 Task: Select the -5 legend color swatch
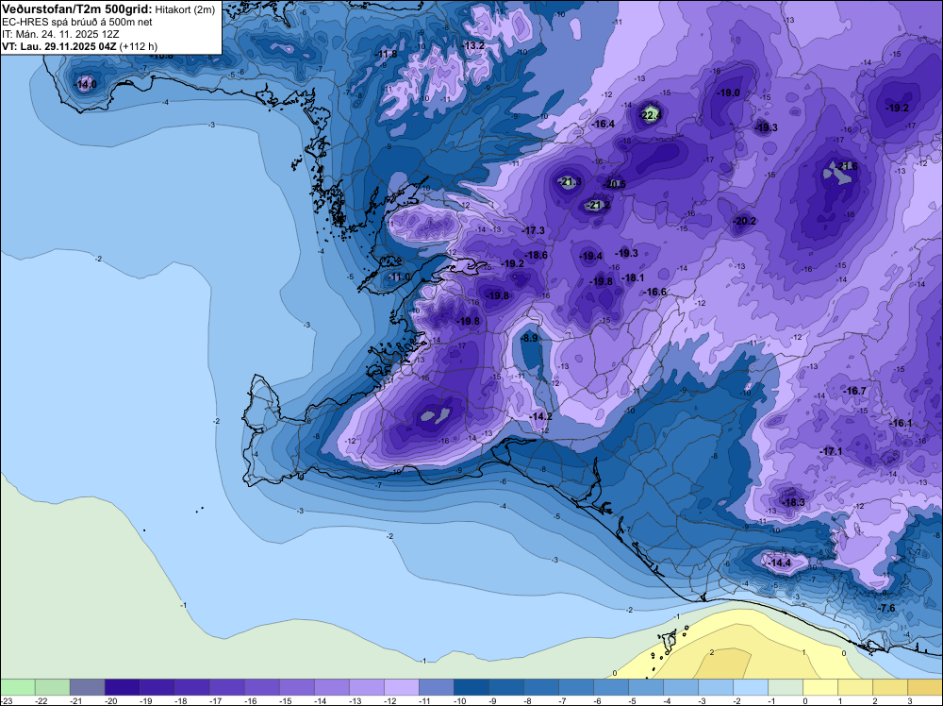click(645, 687)
